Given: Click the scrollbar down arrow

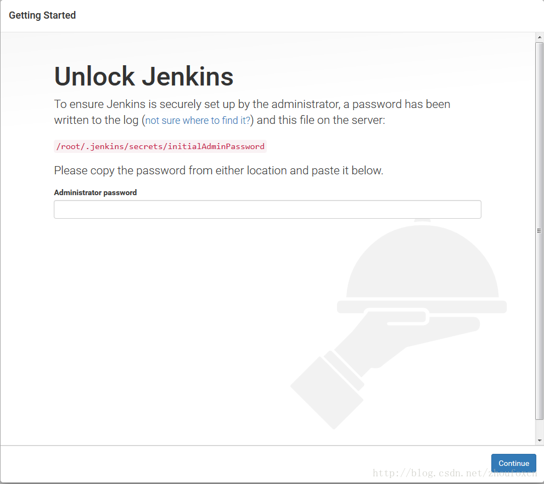Looking at the screenshot, I should [539, 440].
